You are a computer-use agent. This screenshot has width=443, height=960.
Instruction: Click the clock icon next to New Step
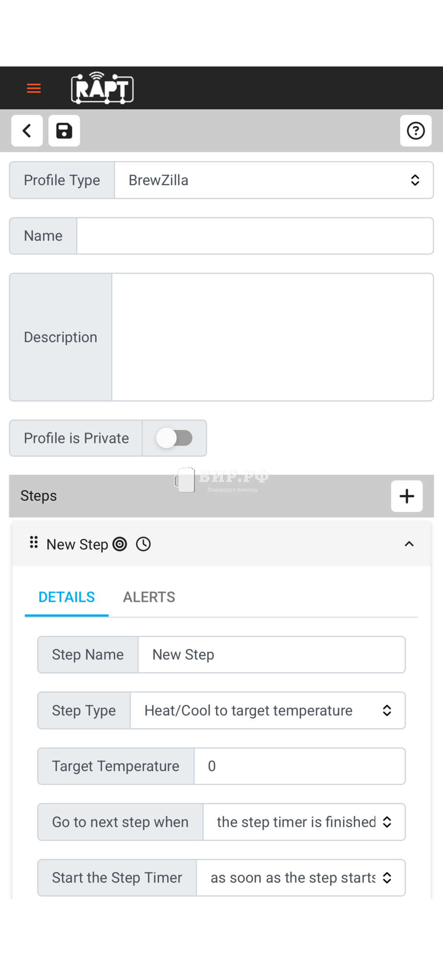144,544
